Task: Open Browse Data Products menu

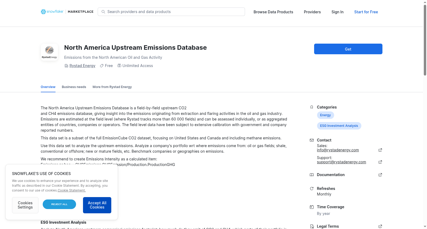Action: pos(273,12)
